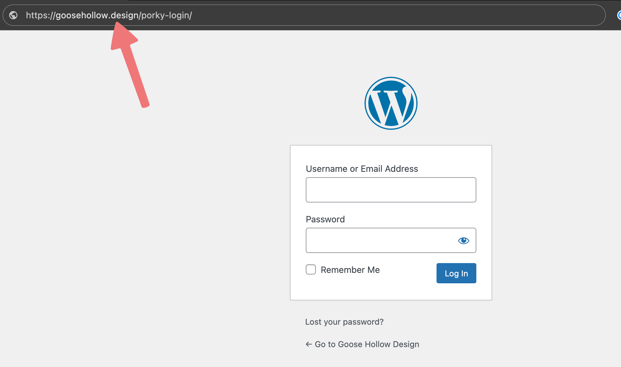The image size is (621, 367).
Task: Go to Goose Hollow Design link
Action: click(362, 344)
